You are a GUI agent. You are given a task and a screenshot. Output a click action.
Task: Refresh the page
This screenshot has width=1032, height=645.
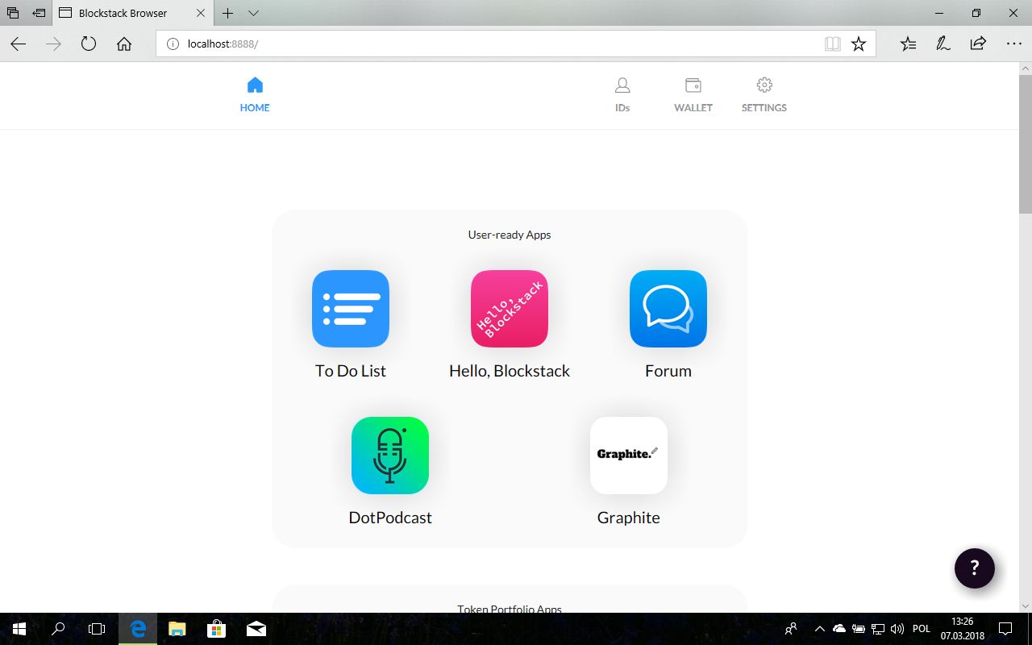[89, 44]
